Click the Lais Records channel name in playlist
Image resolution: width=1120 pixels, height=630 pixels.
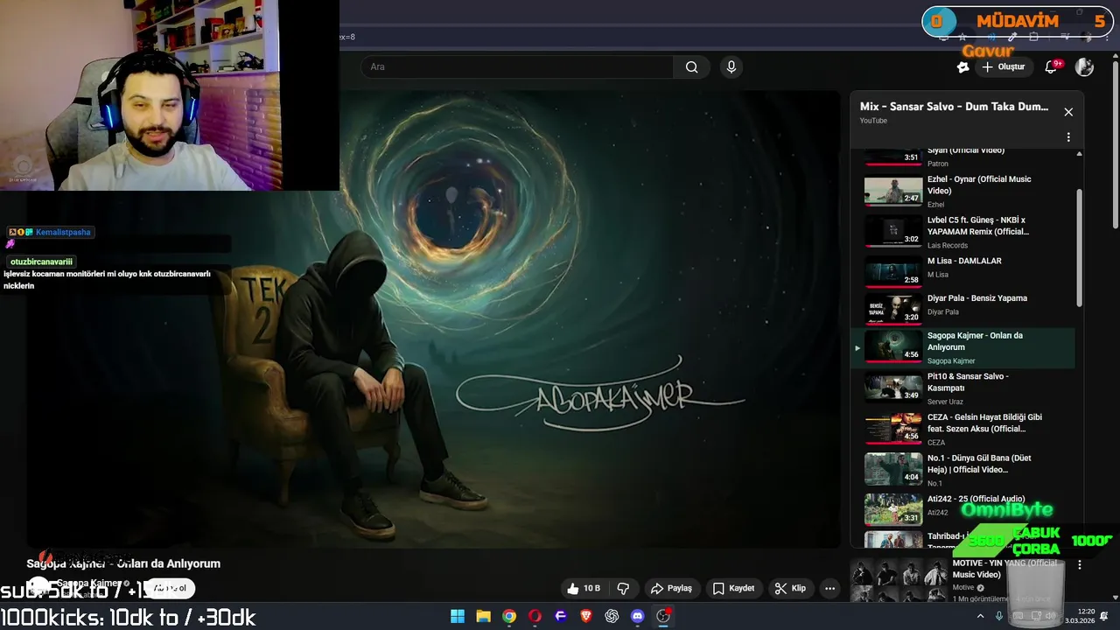948,246
